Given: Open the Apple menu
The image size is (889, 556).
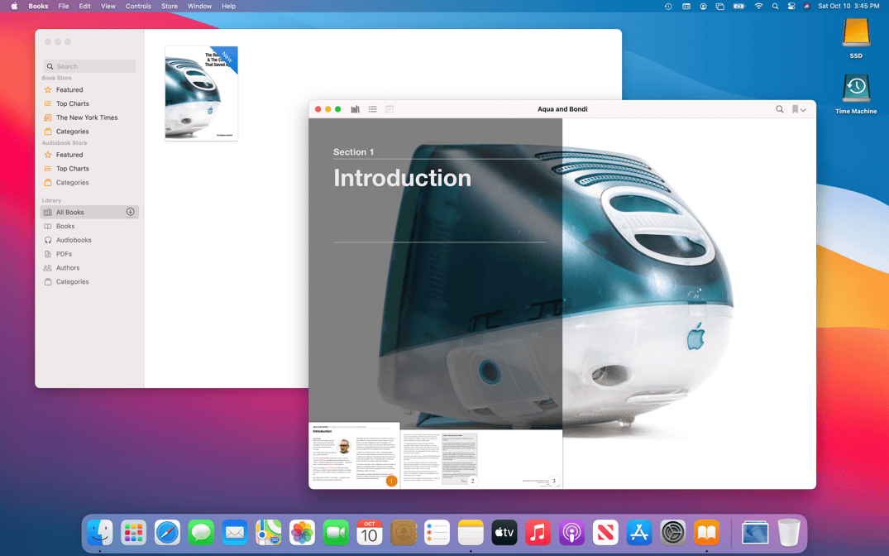Looking at the screenshot, I should point(14,7).
